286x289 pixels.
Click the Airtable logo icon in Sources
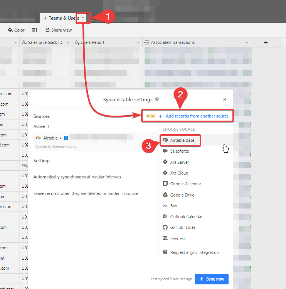click(x=39, y=138)
